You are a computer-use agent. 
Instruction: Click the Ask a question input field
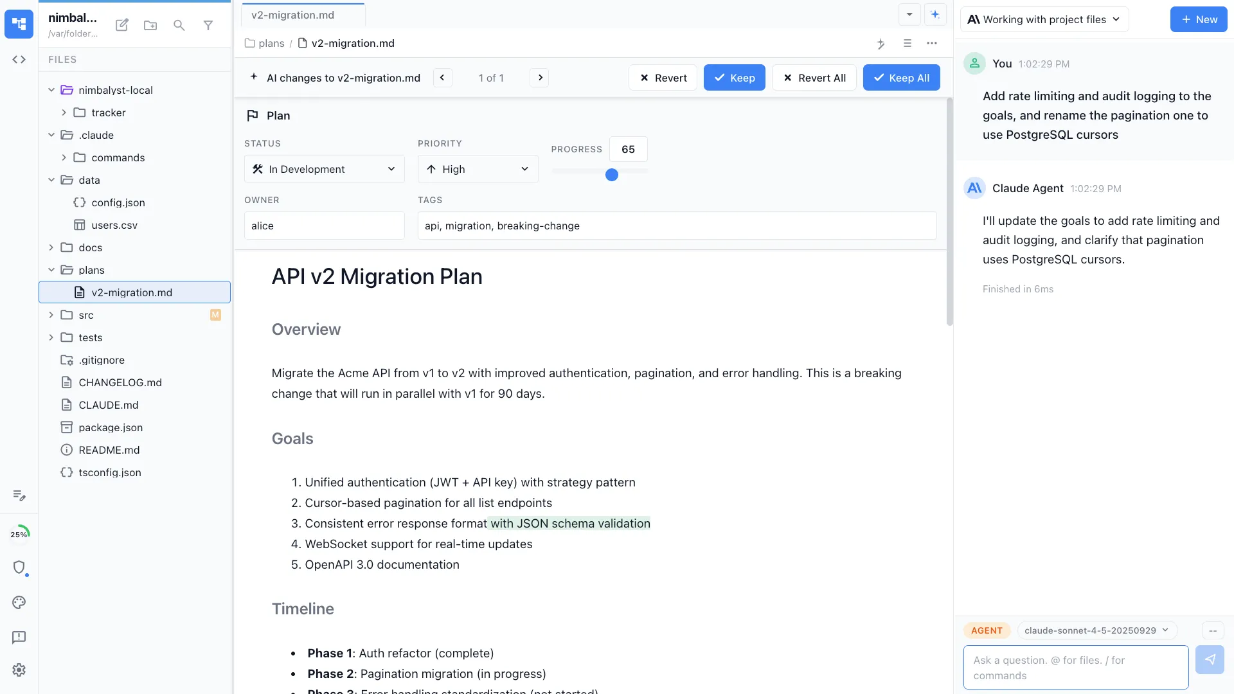[1075, 667]
